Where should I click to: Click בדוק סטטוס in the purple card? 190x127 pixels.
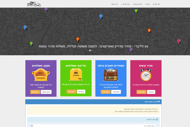point(46,92)
